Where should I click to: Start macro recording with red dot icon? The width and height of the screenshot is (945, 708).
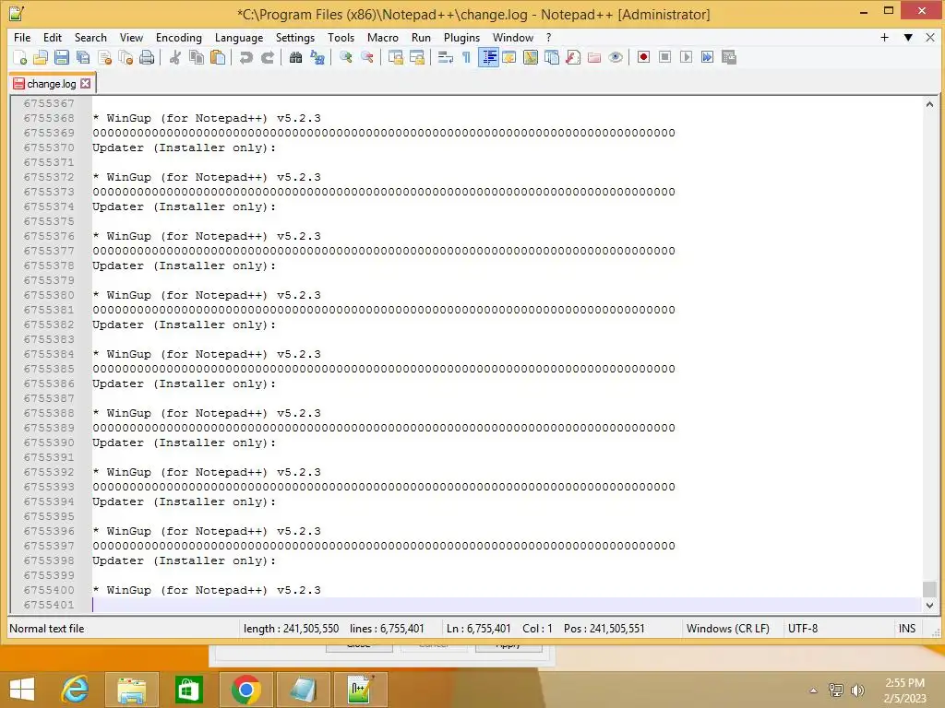pos(643,57)
